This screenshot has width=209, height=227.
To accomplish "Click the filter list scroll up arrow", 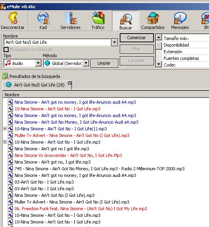I will coord(159,37).
